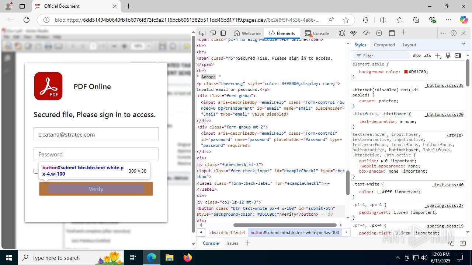Toggle the DevTools activity bar dock icon
This screenshot has width=472, height=265.
pyautogui.click(x=223, y=33)
